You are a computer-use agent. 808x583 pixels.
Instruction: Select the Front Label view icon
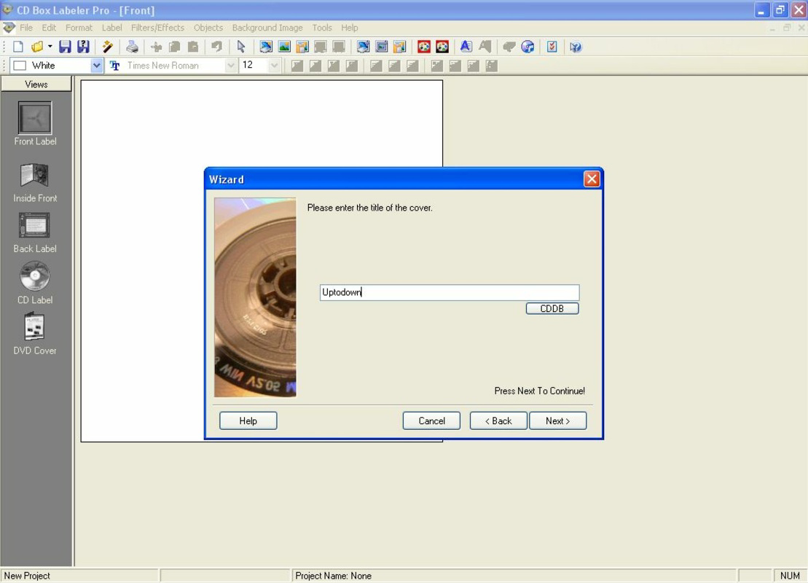tap(35, 117)
